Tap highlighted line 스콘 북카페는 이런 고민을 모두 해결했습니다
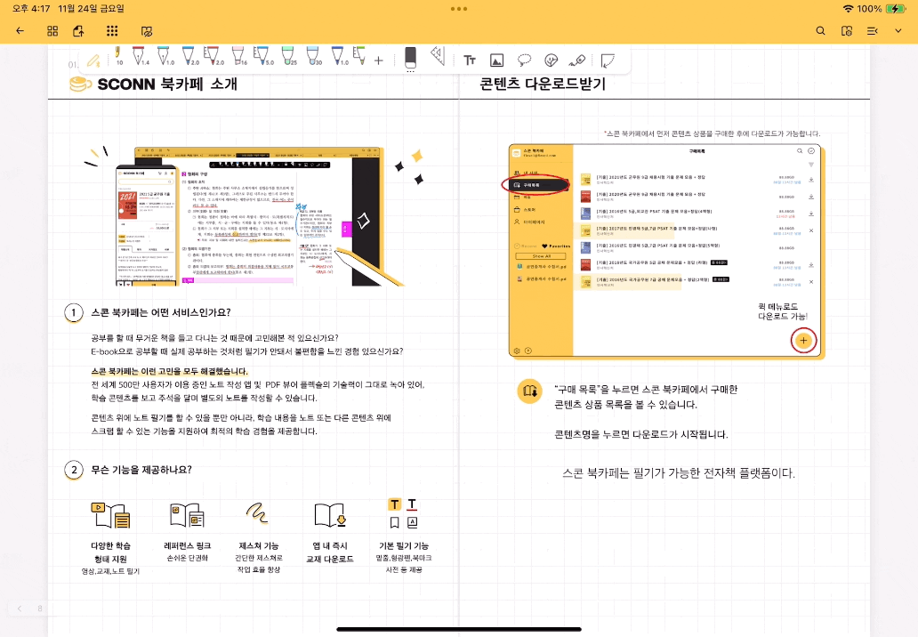The image size is (918, 637). point(170,372)
